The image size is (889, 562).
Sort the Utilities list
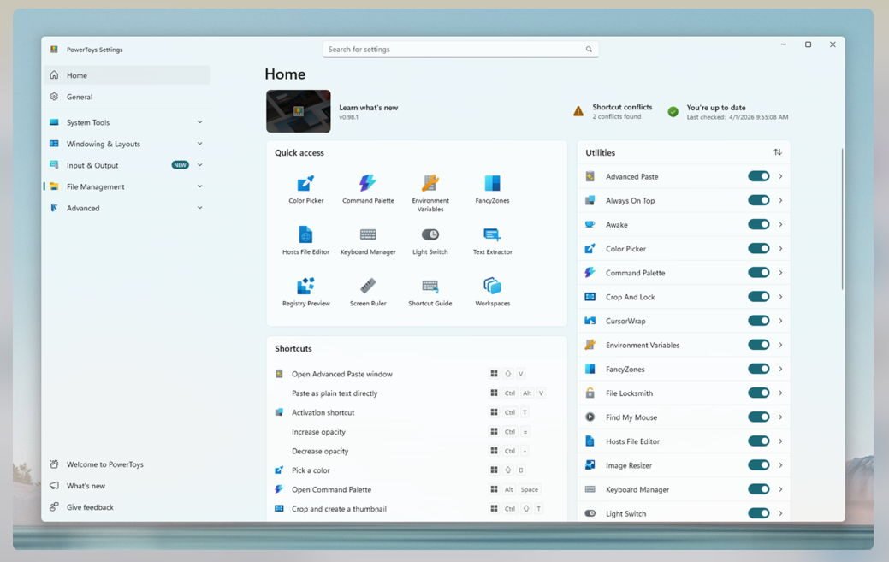[x=777, y=151]
